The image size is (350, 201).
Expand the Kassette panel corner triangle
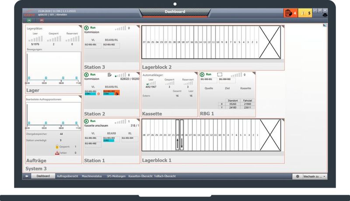[196, 73]
